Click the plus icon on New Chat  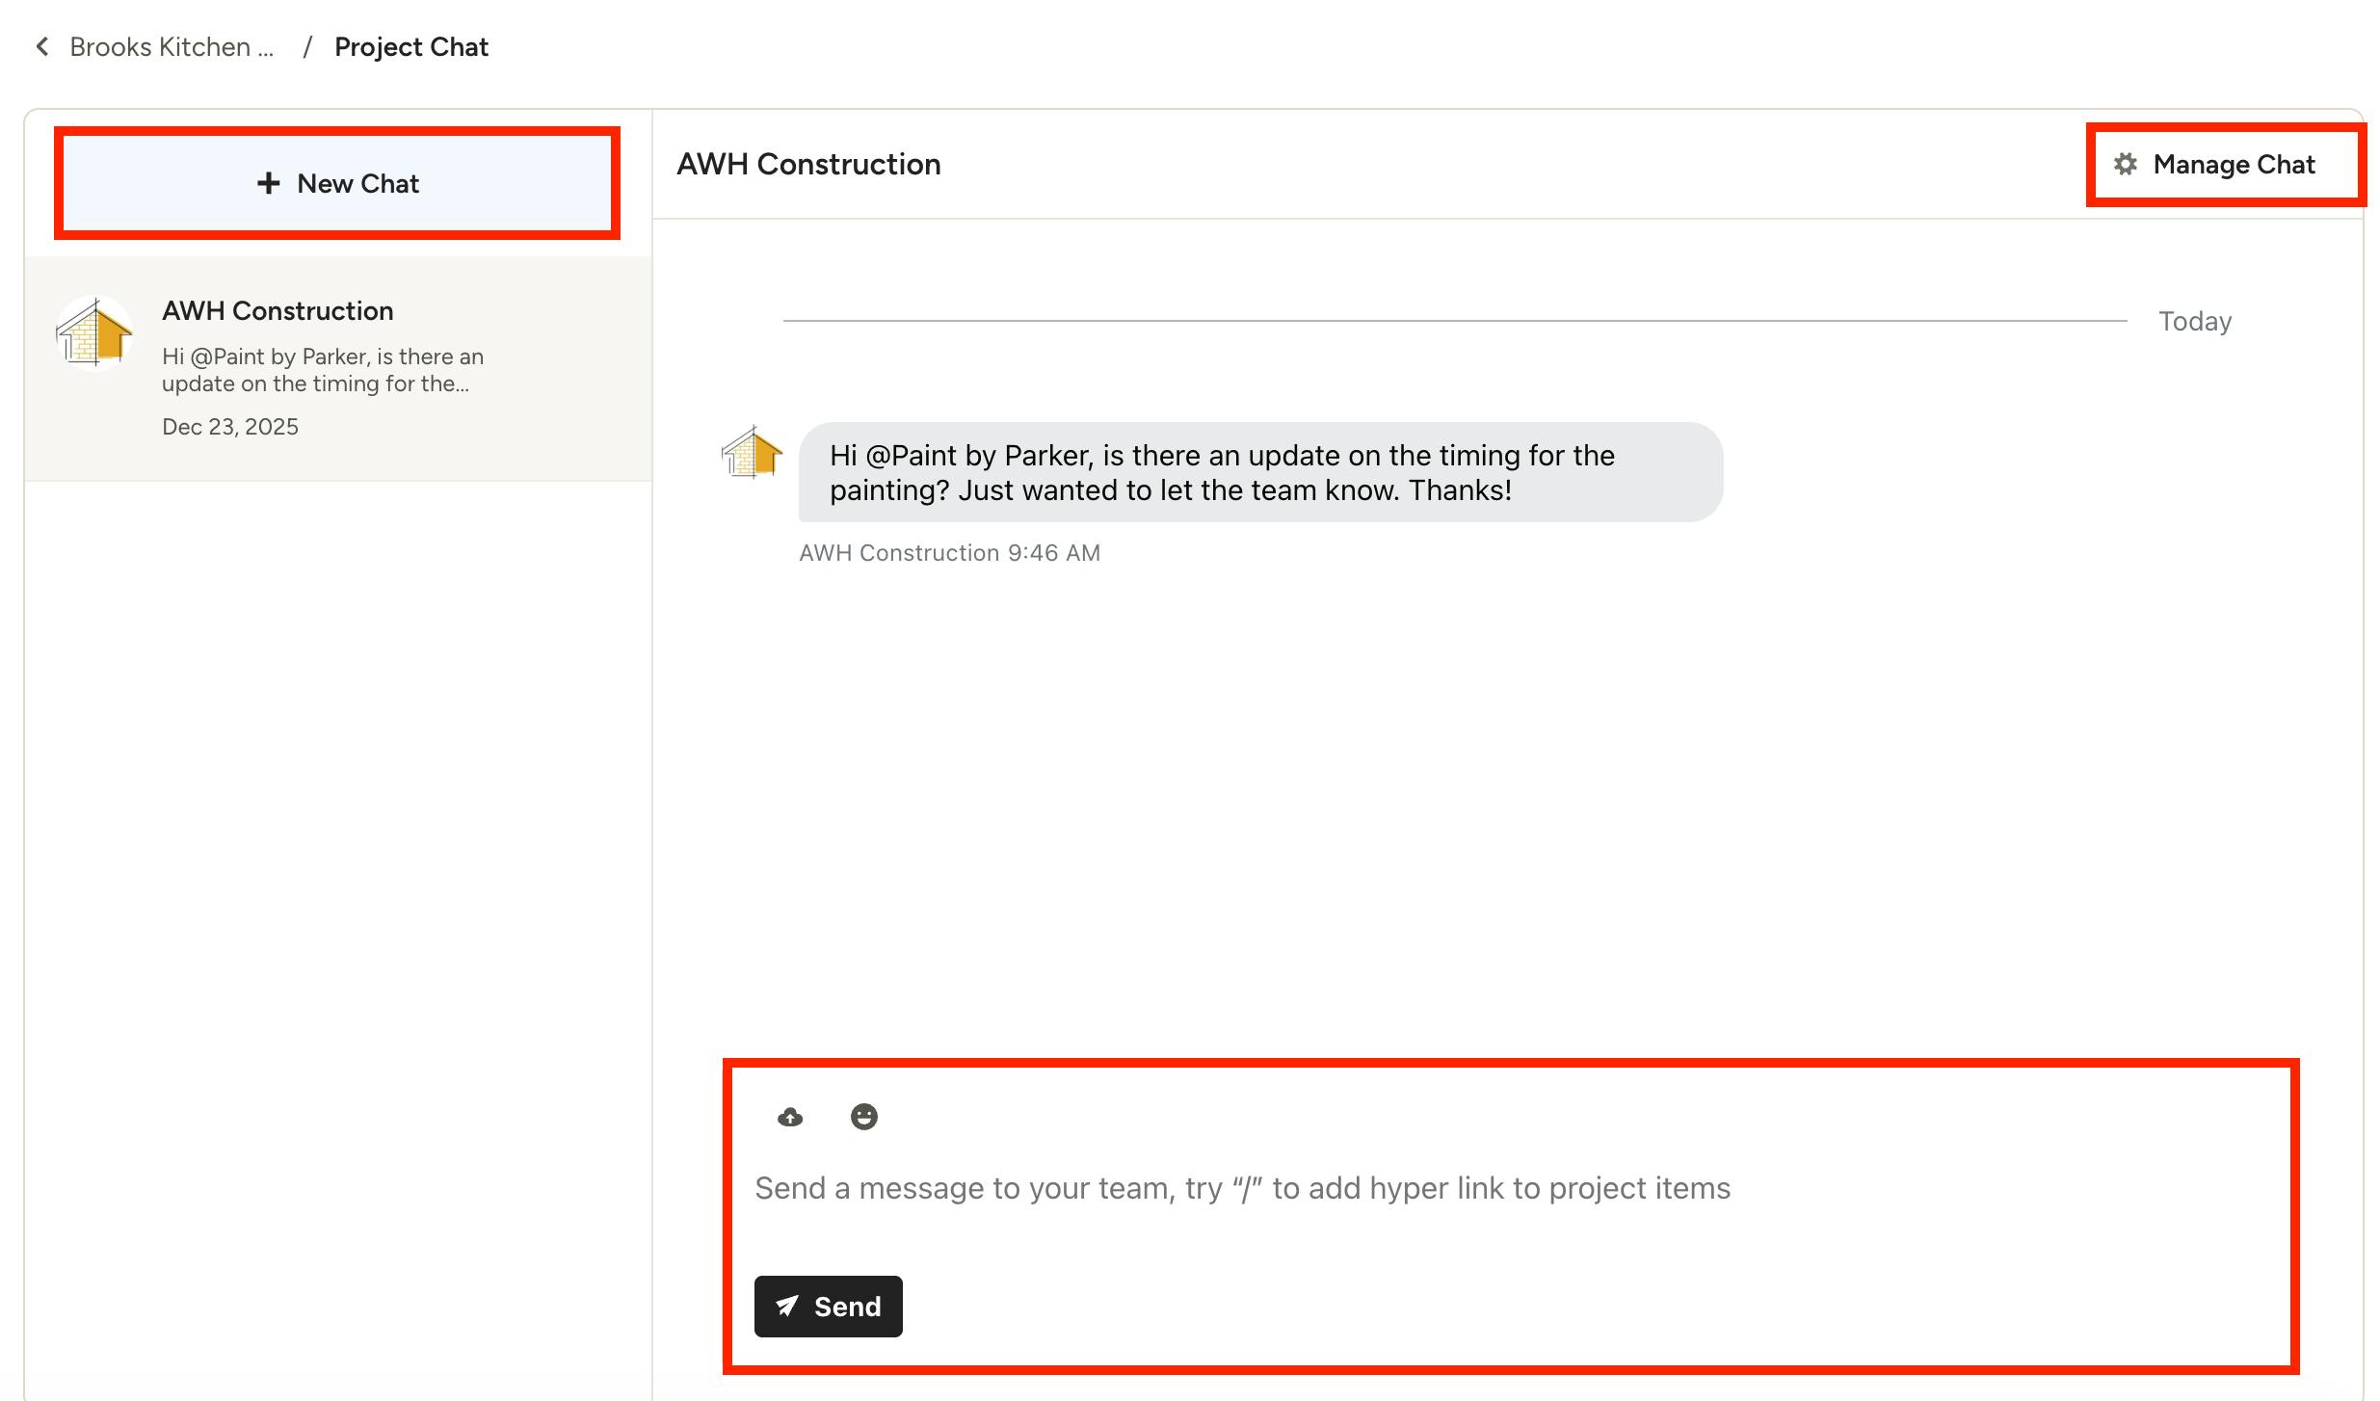point(269,183)
